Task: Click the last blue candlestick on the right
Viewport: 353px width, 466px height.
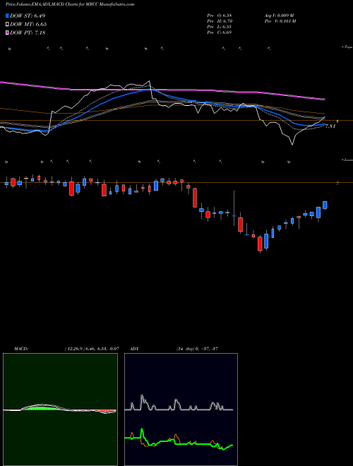Action: [x=325, y=205]
